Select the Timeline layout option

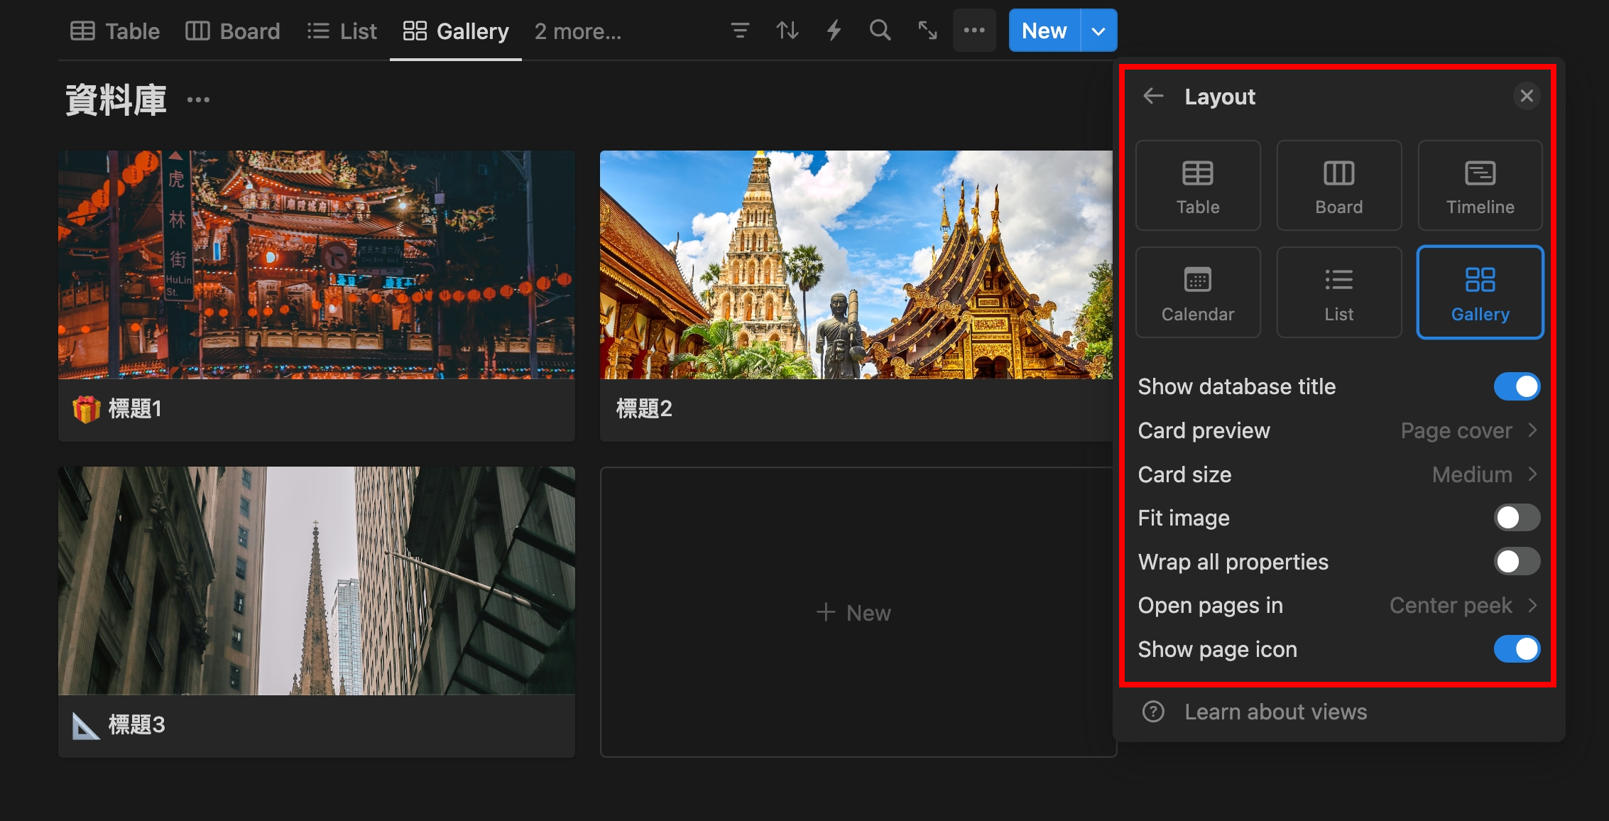[x=1480, y=186]
